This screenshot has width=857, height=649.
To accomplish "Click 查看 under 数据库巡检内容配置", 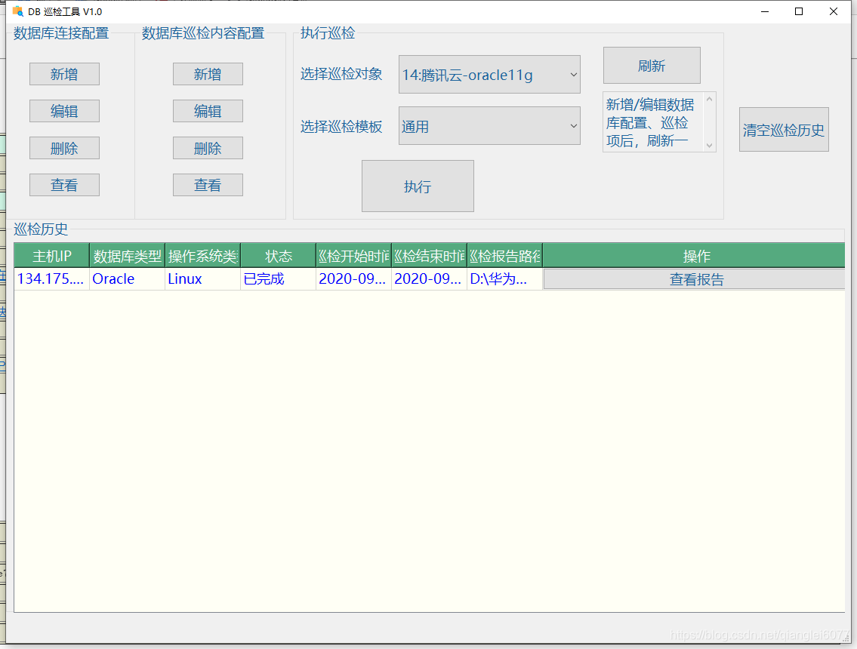I will coord(208,185).
